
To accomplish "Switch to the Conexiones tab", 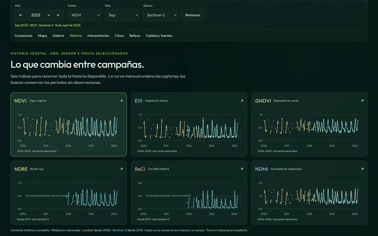I will click(x=24, y=36).
